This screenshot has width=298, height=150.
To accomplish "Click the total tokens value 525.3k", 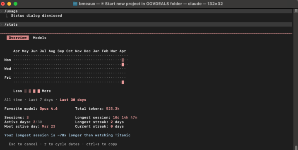I will click(x=113, y=109).
